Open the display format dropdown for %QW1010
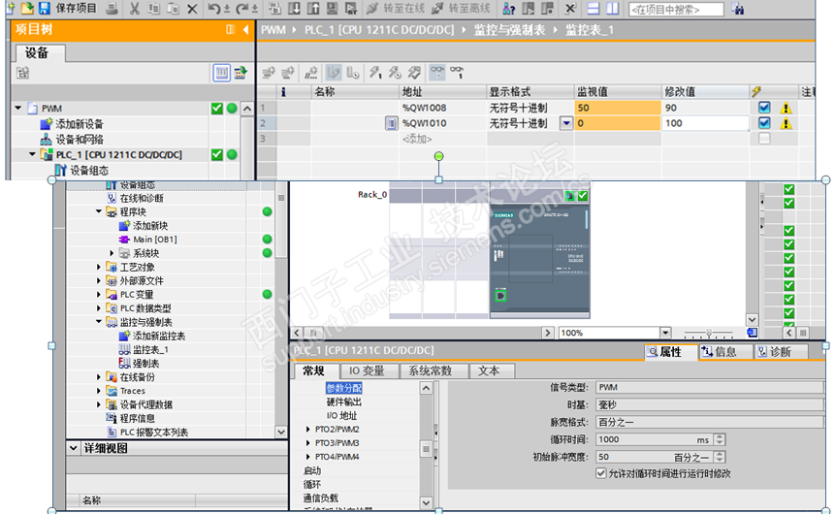835x514 pixels. (x=566, y=123)
